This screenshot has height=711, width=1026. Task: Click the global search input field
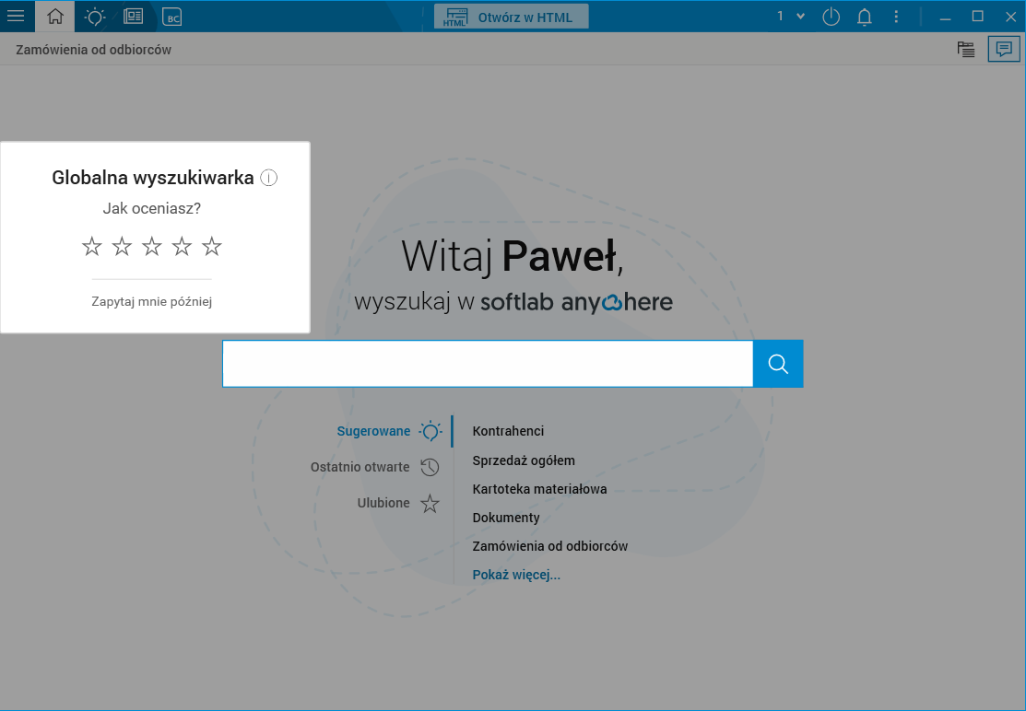click(x=488, y=364)
